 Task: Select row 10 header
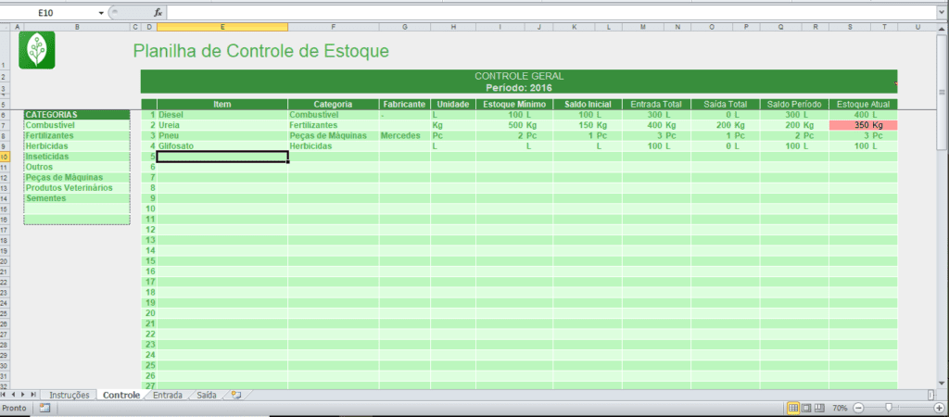pyautogui.click(x=6, y=157)
